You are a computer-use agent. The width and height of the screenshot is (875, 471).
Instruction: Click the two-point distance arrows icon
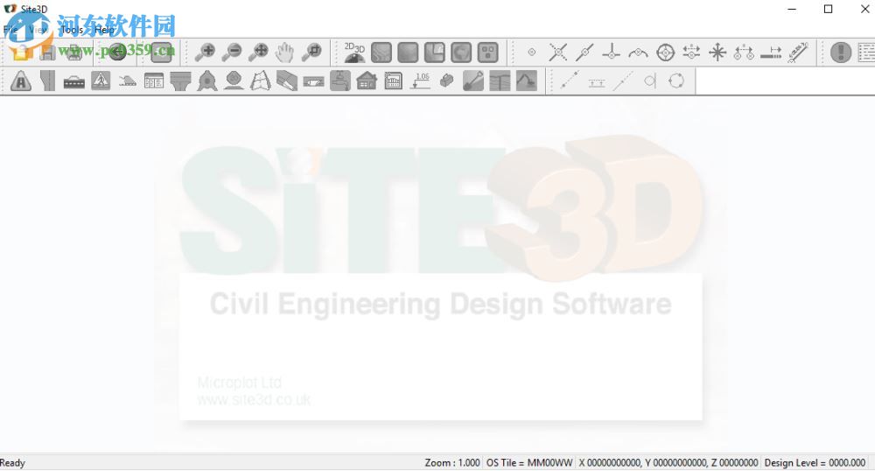pyautogui.click(x=744, y=53)
